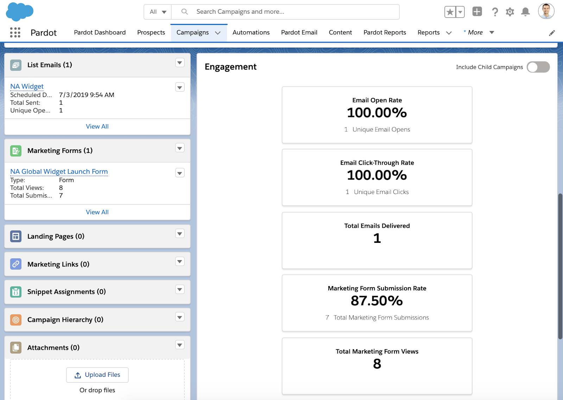Open the Snippet Assignments (0) heading link
This screenshot has height=400, width=563.
click(x=67, y=292)
